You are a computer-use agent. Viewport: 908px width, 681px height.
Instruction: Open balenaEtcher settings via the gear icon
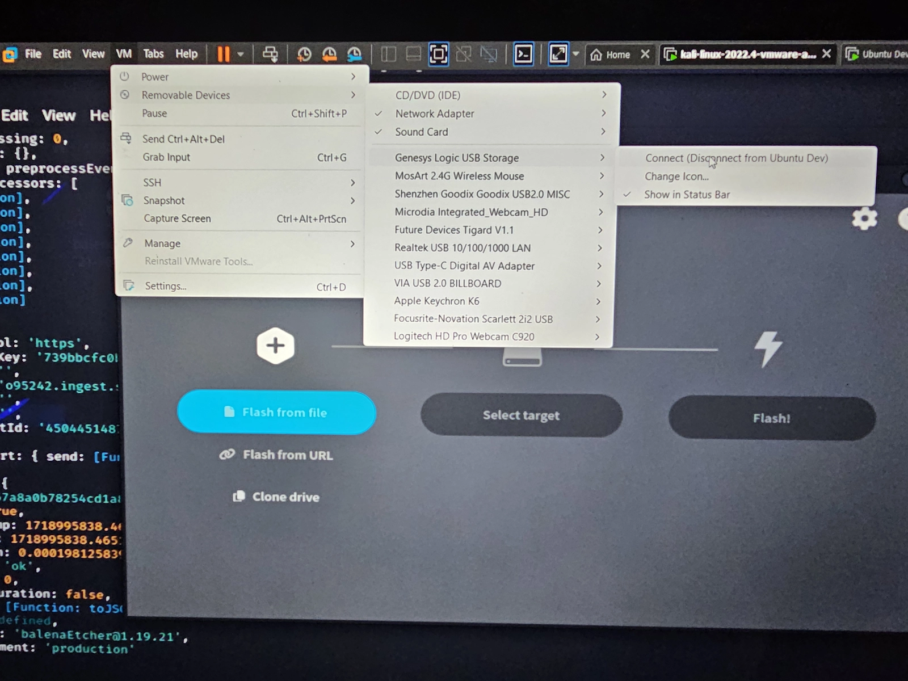point(864,218)
